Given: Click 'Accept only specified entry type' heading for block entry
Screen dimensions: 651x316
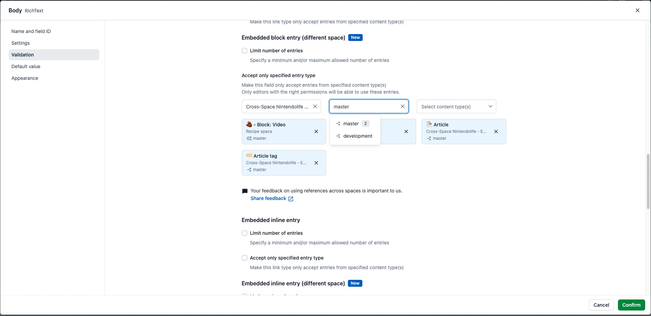Looking at the screenshot, I should 278,75.
